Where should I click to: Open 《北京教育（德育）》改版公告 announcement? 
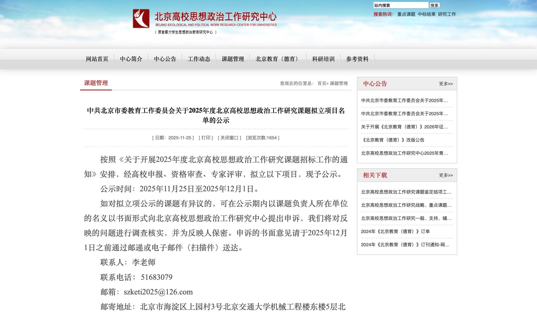(393, 140)
